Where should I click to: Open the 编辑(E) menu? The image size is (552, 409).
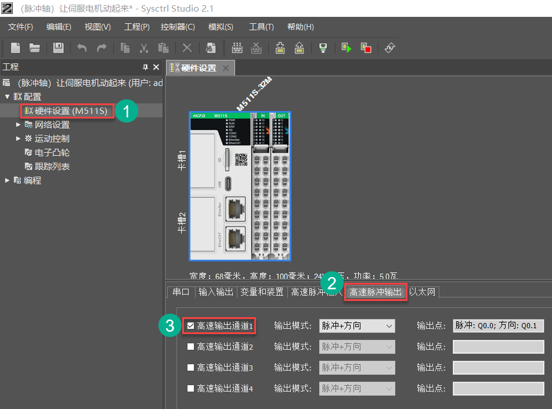(x=59, y=27)
